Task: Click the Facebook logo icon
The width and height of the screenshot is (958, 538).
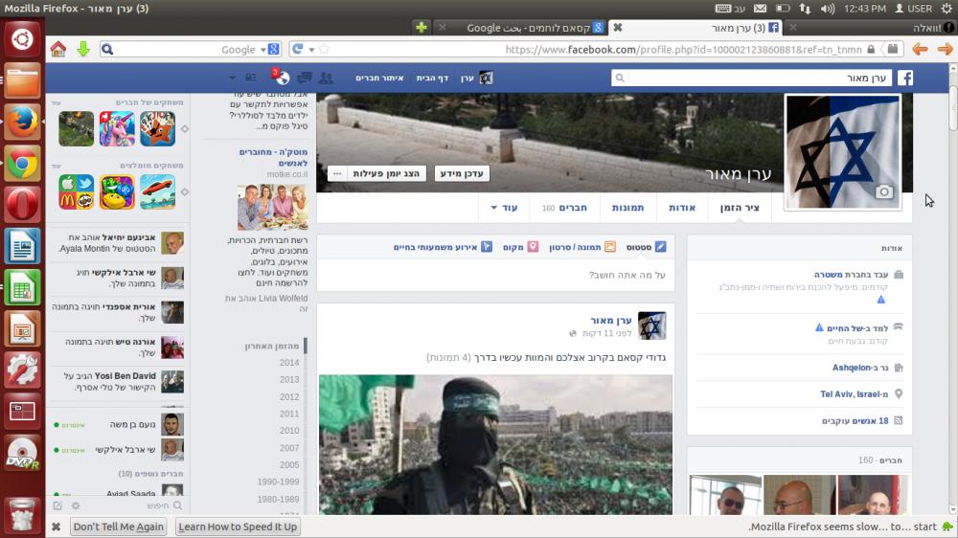Action: click(x=903, y=78)
